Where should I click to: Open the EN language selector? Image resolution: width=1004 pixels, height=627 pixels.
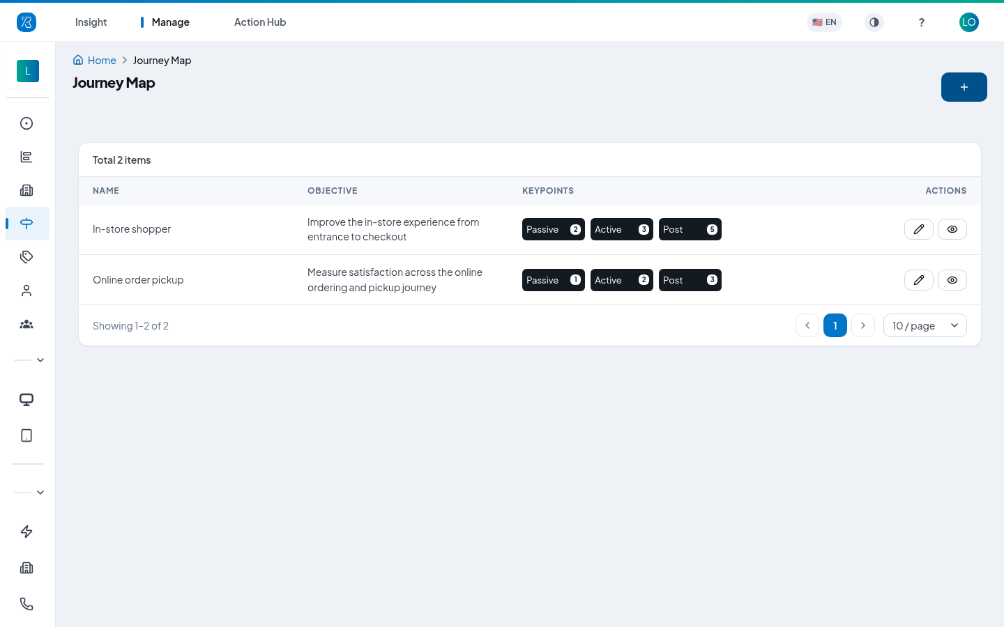(x=824, y=22)
